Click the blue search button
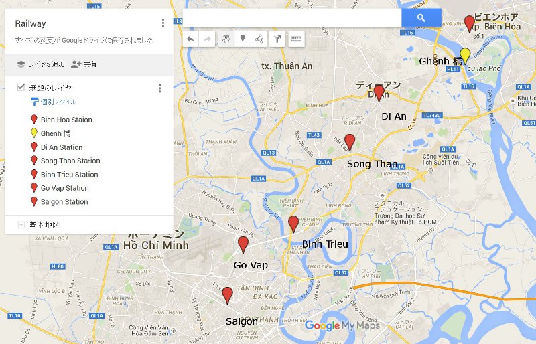 421,18
